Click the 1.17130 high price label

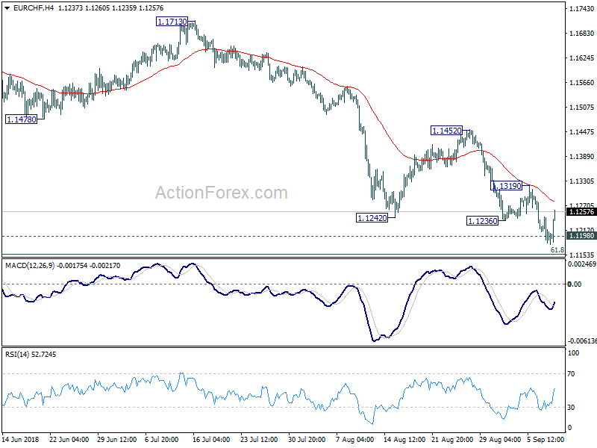[x=172, y=22]
